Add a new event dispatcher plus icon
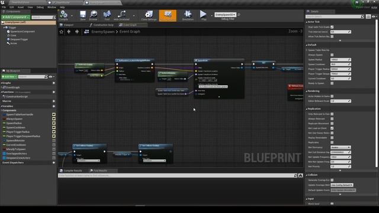This screenshot has width=379, height=213. coord(54,163)
